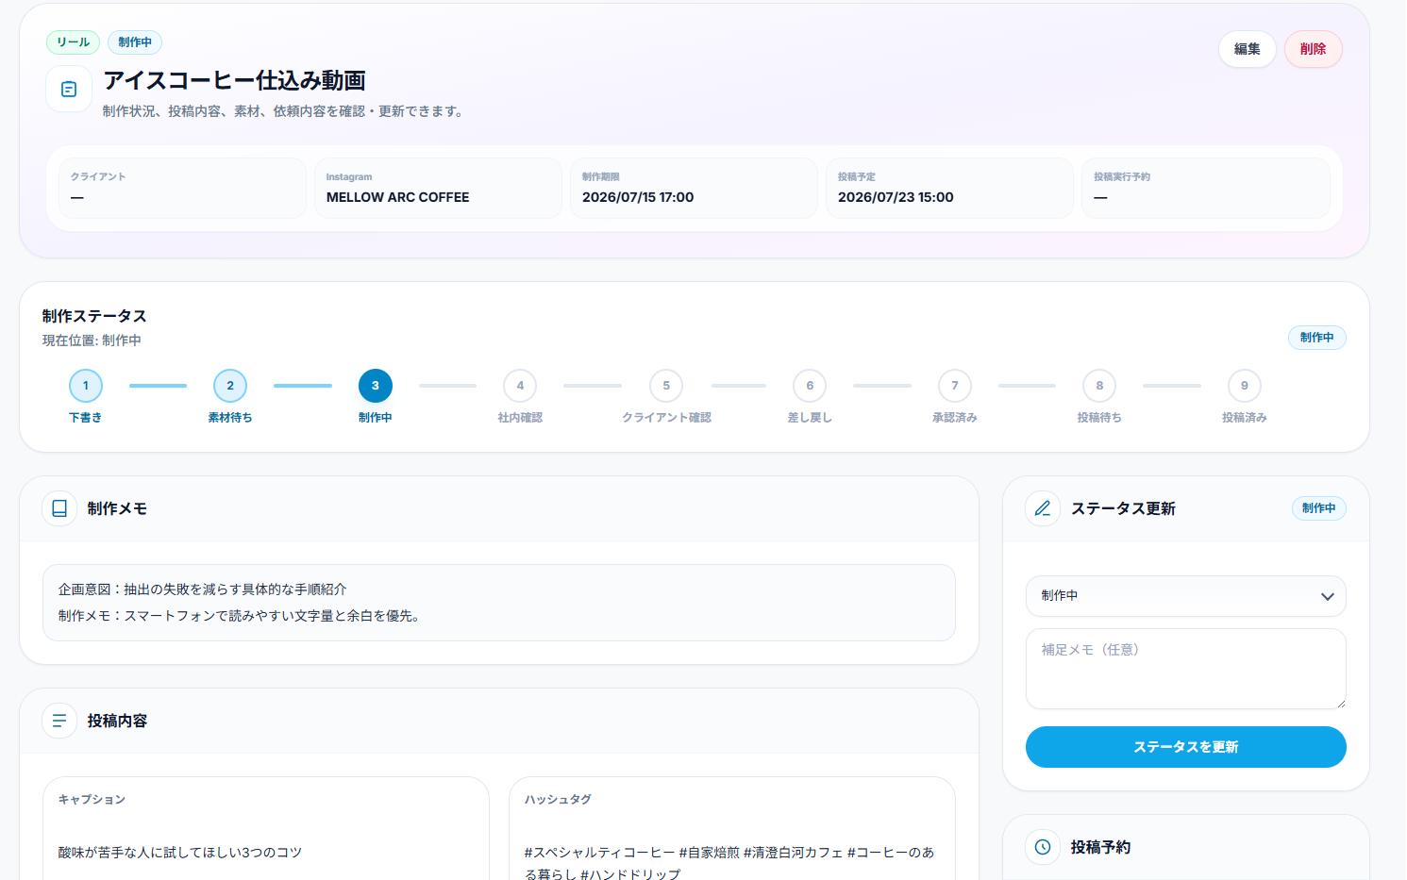
Task: Click the ステータスを更新 button
Action: pos(1186,747)
